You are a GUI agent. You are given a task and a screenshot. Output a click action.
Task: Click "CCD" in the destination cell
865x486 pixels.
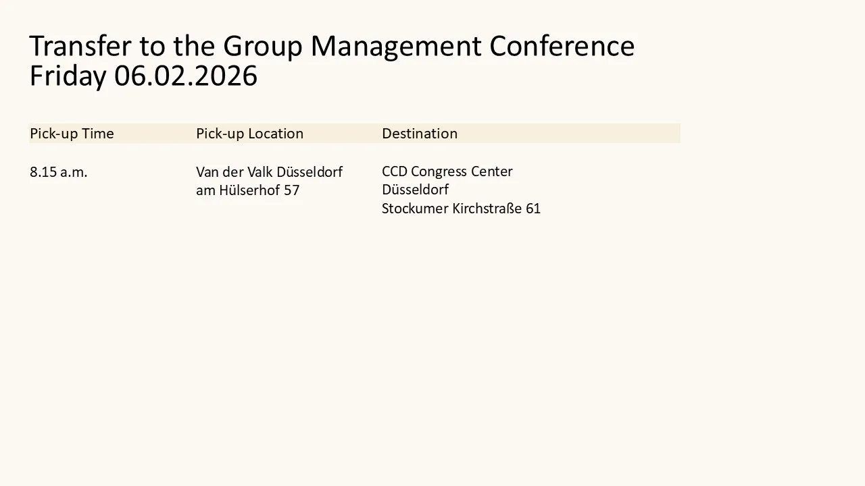(395, 171)
